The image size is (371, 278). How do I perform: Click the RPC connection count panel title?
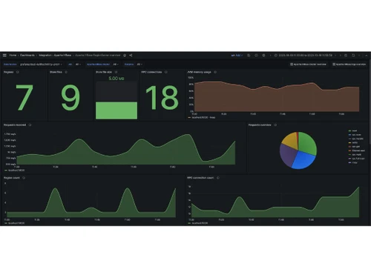coord(200,178)
